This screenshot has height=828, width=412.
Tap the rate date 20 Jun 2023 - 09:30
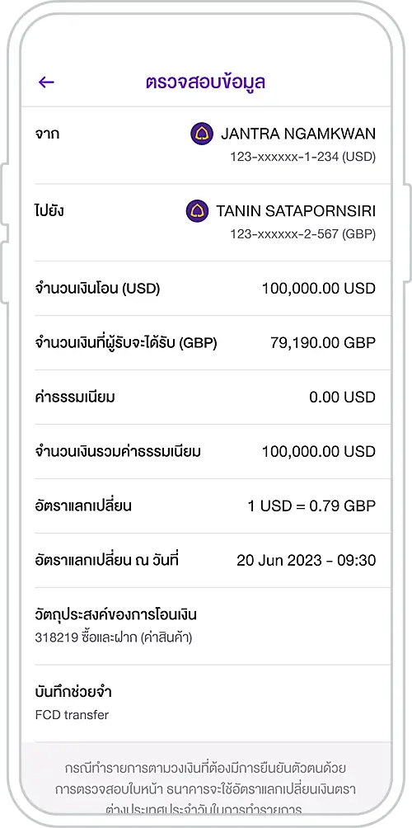point(306,560)
